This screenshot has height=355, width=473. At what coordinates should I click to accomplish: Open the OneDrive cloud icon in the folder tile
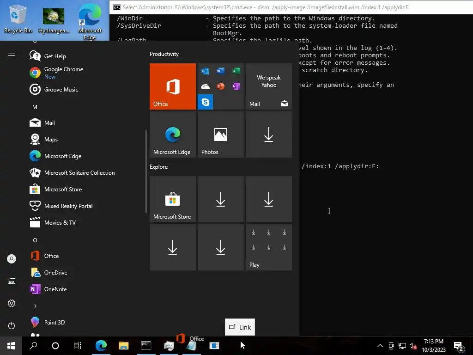pos(205,86)
